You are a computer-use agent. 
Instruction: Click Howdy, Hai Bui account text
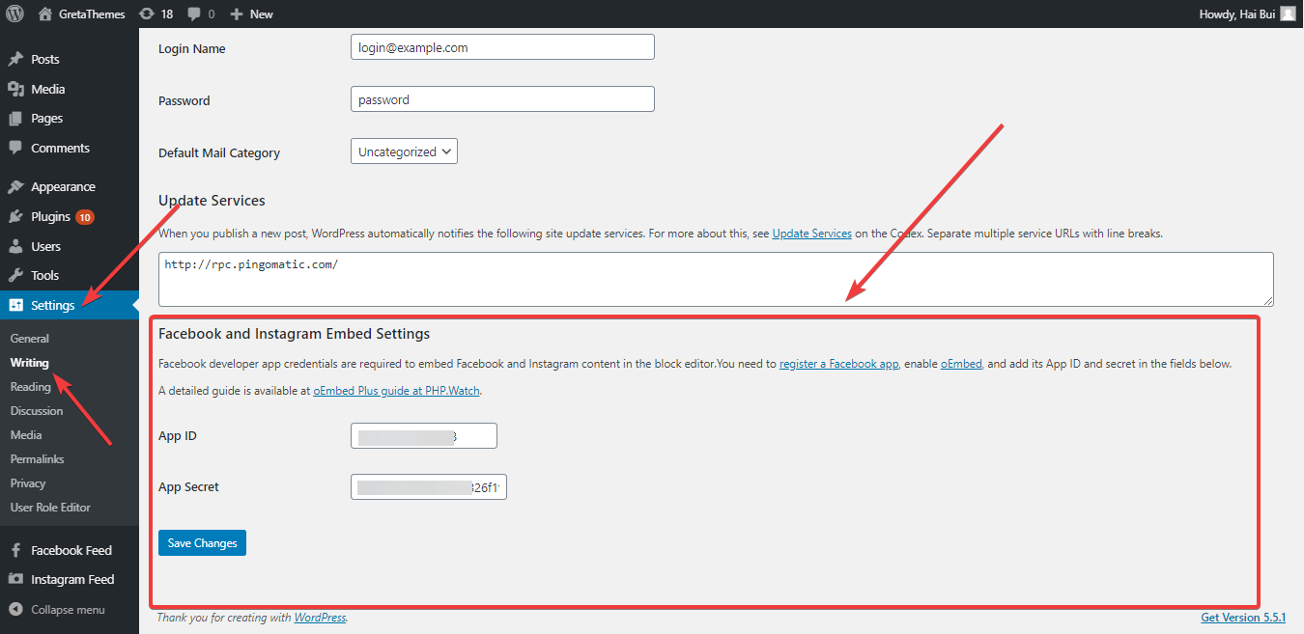pyautogui.click(x=1237, y=14)
